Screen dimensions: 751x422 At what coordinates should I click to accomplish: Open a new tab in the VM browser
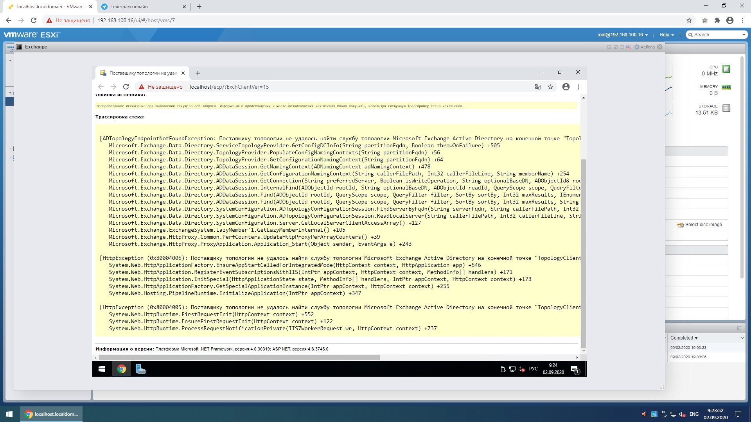pos(198,73)
